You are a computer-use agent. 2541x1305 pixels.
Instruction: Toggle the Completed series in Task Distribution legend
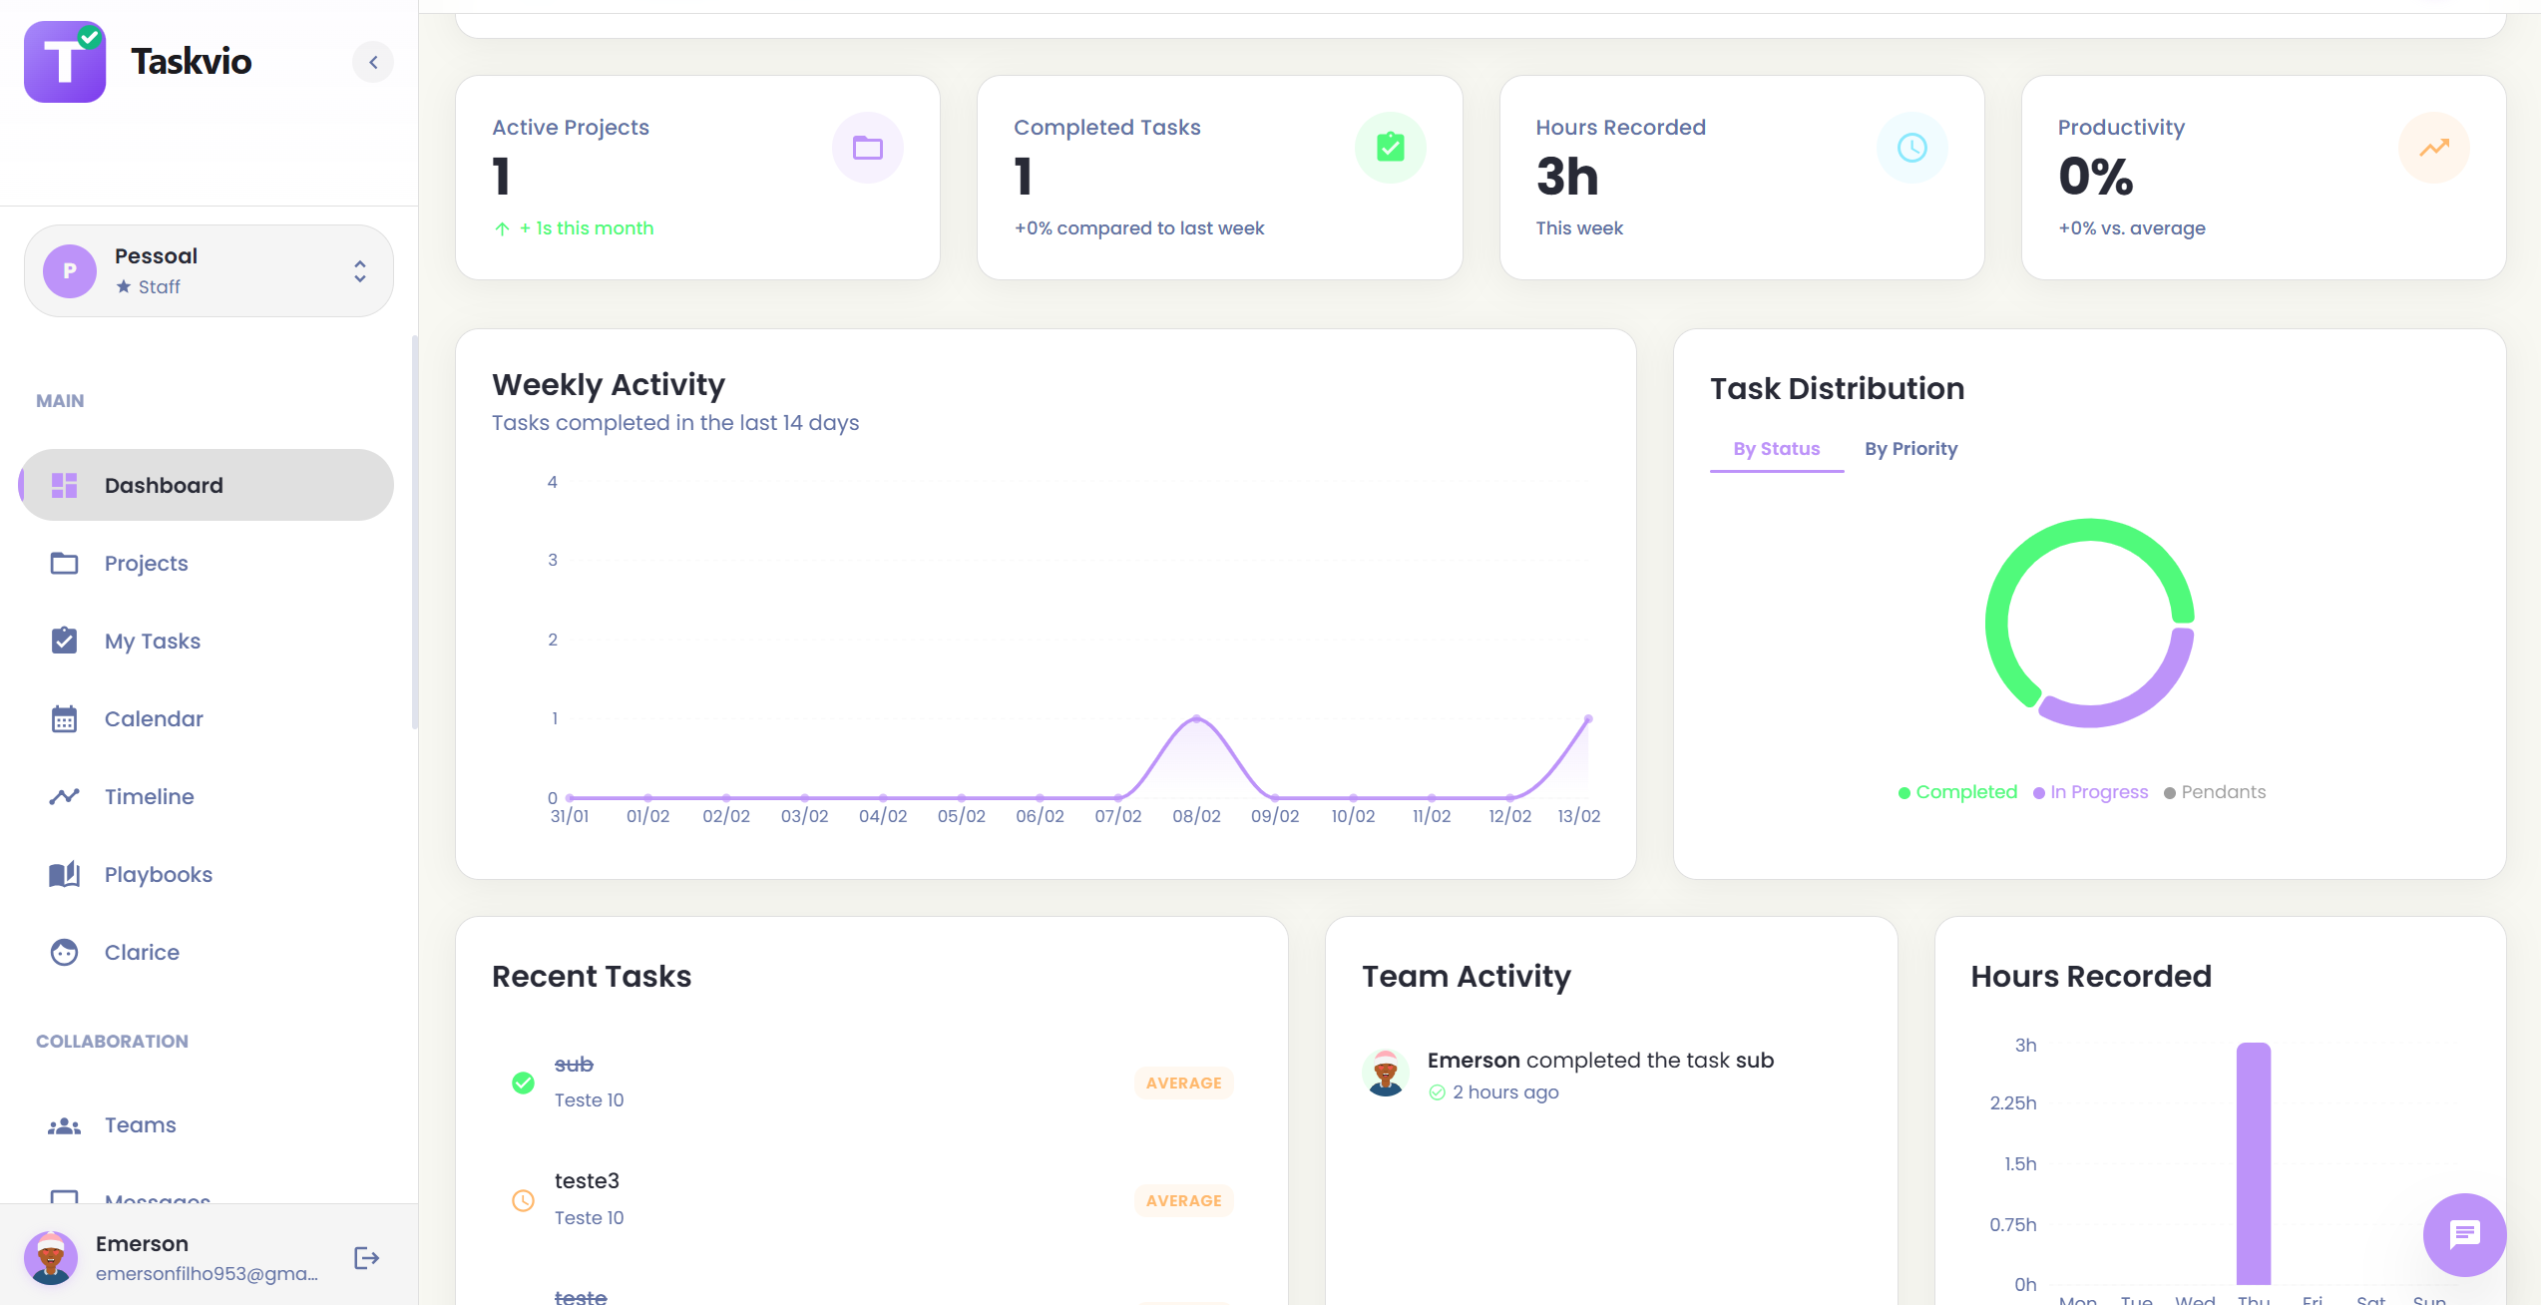coord(1954,791)
